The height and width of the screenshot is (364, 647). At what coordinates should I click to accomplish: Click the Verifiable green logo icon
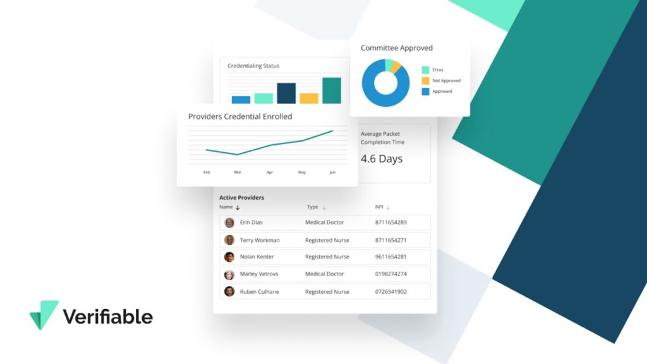click(x=44, y=315)
